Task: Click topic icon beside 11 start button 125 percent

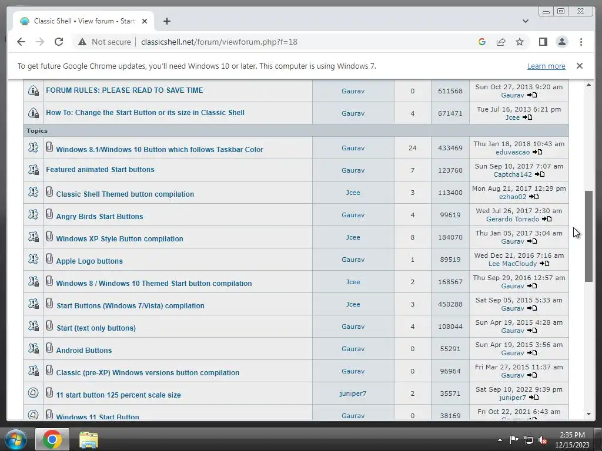Action: click(34, 393)
